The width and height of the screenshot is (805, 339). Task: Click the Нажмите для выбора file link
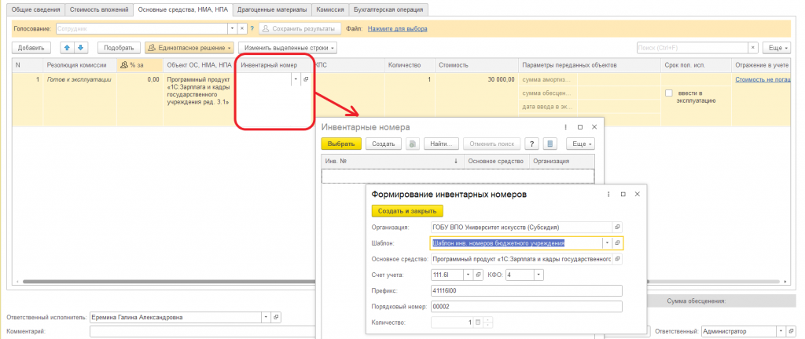coord(397,29)
